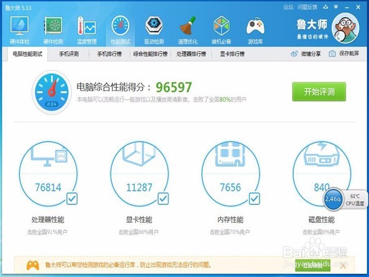The width and height of the screenshot is (369, 277).
Task: Click the 磁盘性能 label
Action: point(322,220)
